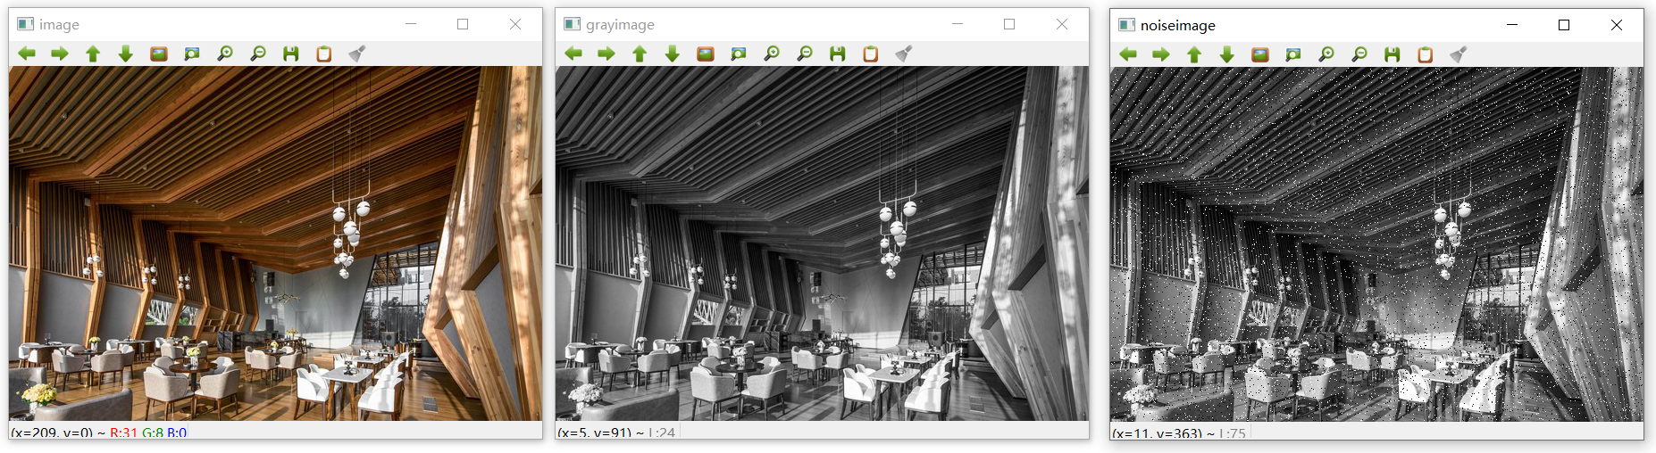The image size is (1656, 453).
Task: Close the noiseimage window
Action: [1617, 25]
